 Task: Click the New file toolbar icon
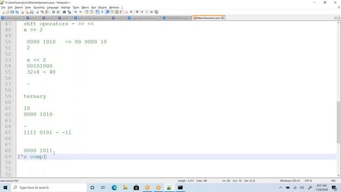[3, 12]
